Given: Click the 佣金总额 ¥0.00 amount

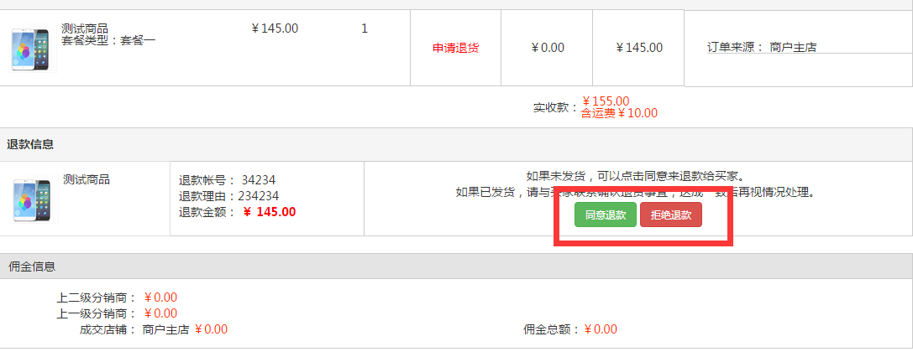Looking at the screenshot, I should [600, 329].
